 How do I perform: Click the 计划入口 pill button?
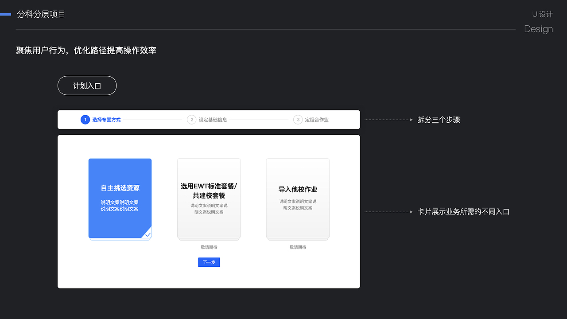(87, 85)
